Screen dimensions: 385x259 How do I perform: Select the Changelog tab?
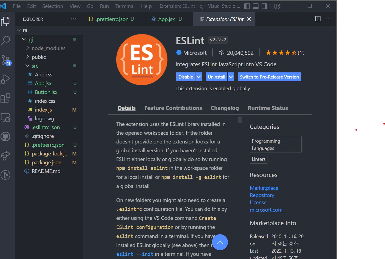tap(225, 108)
